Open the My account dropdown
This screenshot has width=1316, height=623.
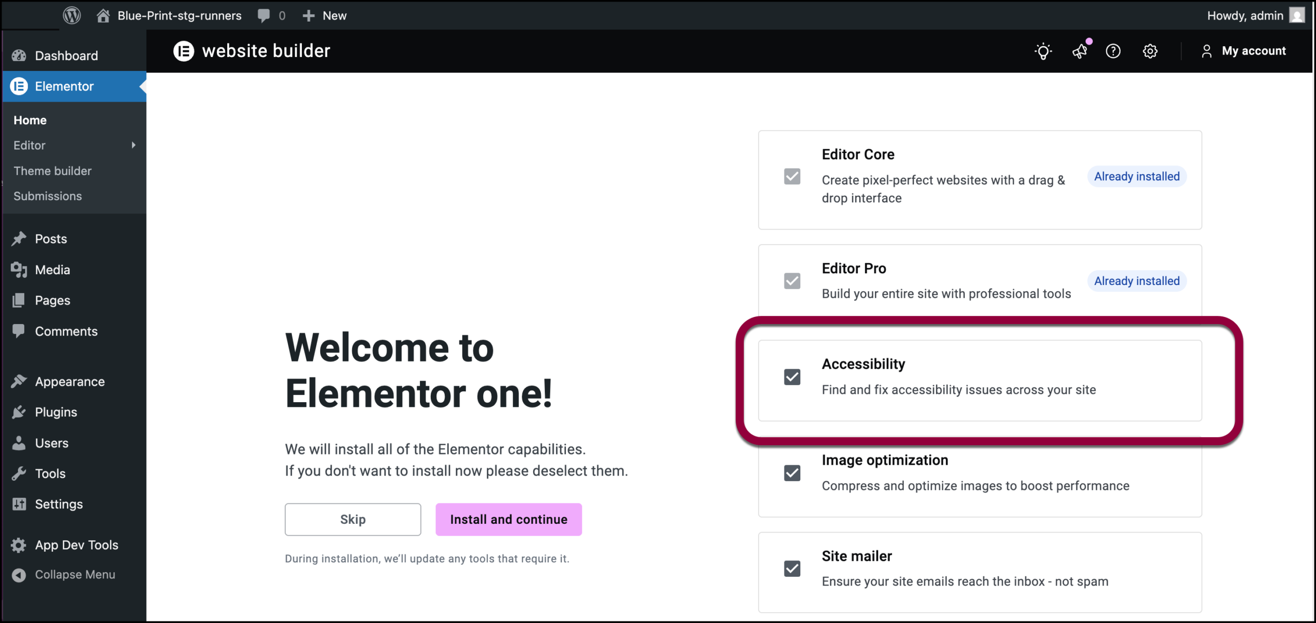click(x=1244, y=51)
